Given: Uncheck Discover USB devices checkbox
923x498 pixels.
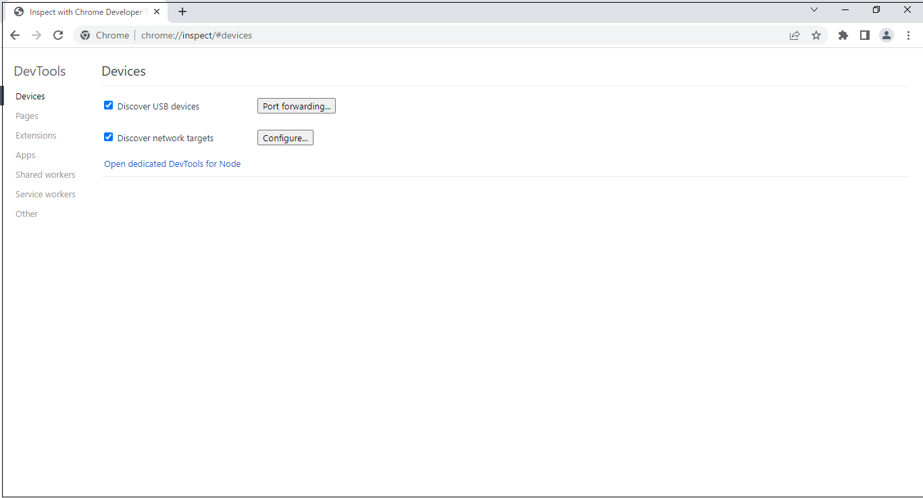Looking at the screenshot, I should pos(108,105).
